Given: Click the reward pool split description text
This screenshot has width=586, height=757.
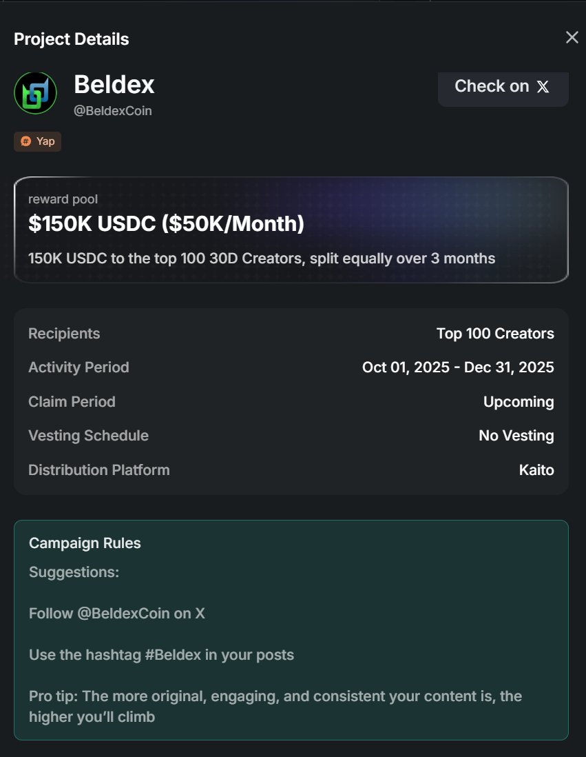Looking at the screenshot, I should 262,259.
